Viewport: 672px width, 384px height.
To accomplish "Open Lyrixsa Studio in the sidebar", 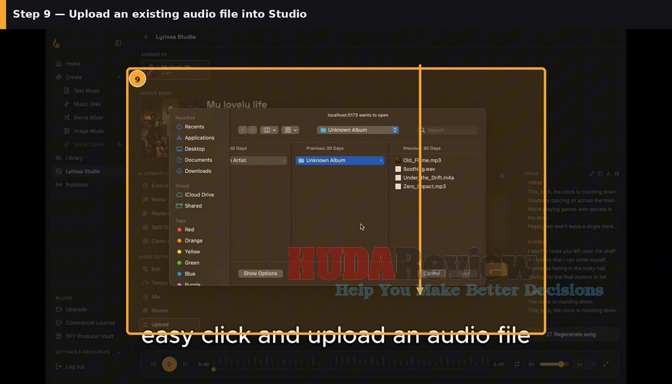I will coord(82,171).
